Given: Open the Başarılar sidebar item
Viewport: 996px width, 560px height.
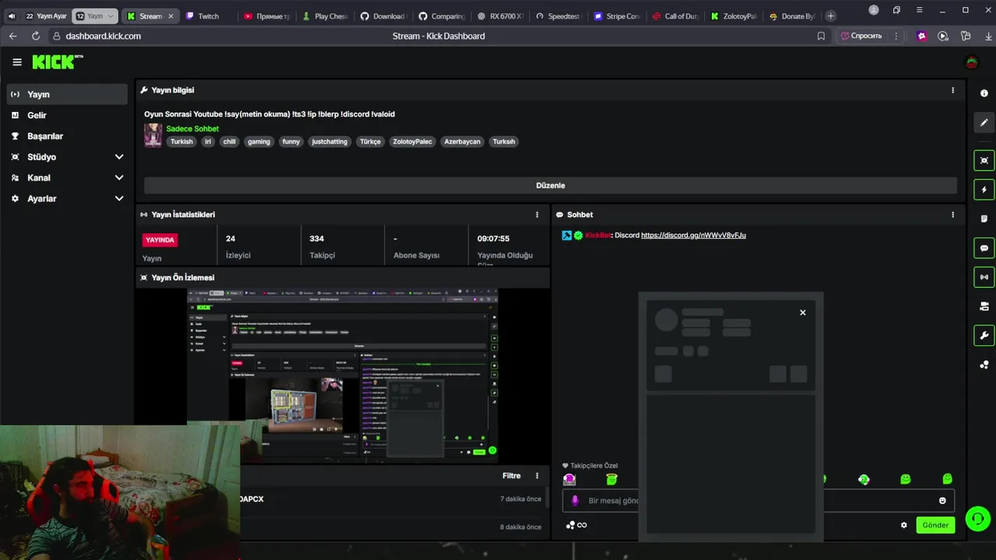Looking at the screenshot, I should point(67,136).
